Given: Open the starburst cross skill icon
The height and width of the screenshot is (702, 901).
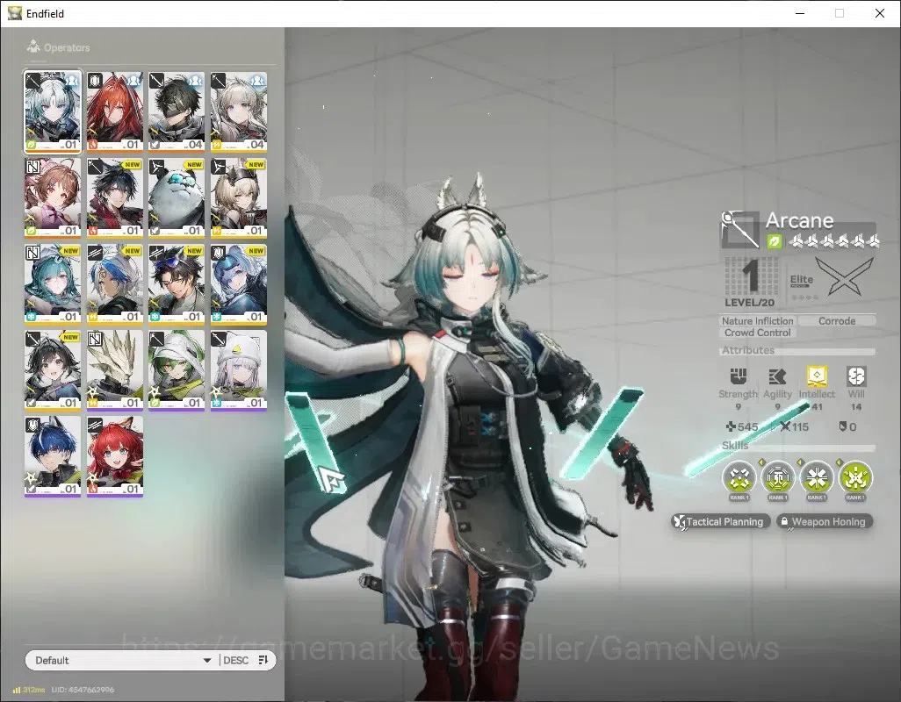Looking at the screenshot, I should coord(817,477).
